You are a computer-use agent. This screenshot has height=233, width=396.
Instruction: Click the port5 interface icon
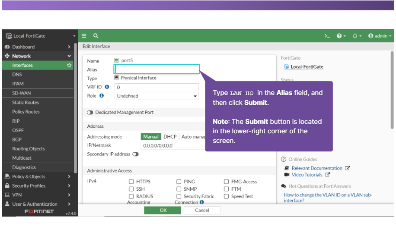click(116, 60)
